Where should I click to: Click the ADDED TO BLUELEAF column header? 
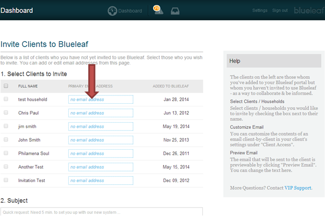point(171,86)
